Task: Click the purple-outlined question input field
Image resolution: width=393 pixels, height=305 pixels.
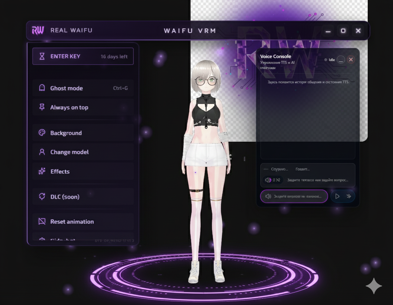Action: pyautogui.click(x=294, y=196)
